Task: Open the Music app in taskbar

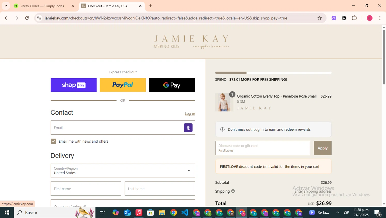Action: pos(139,213)
